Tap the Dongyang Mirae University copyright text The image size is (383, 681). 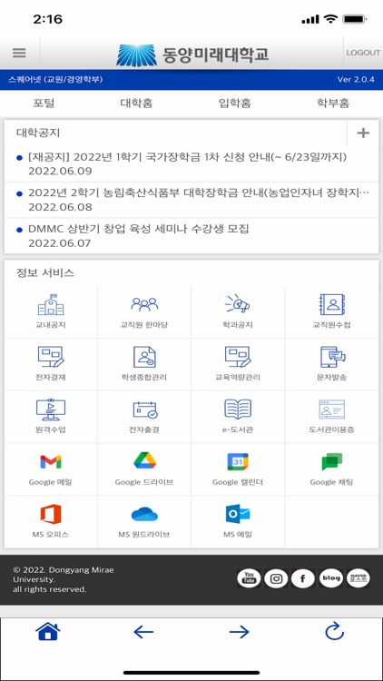click(64, 579)
